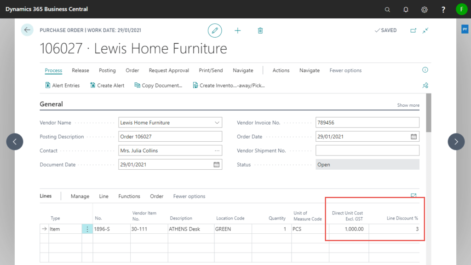Open the Line menu in Lines

[103, 196]
